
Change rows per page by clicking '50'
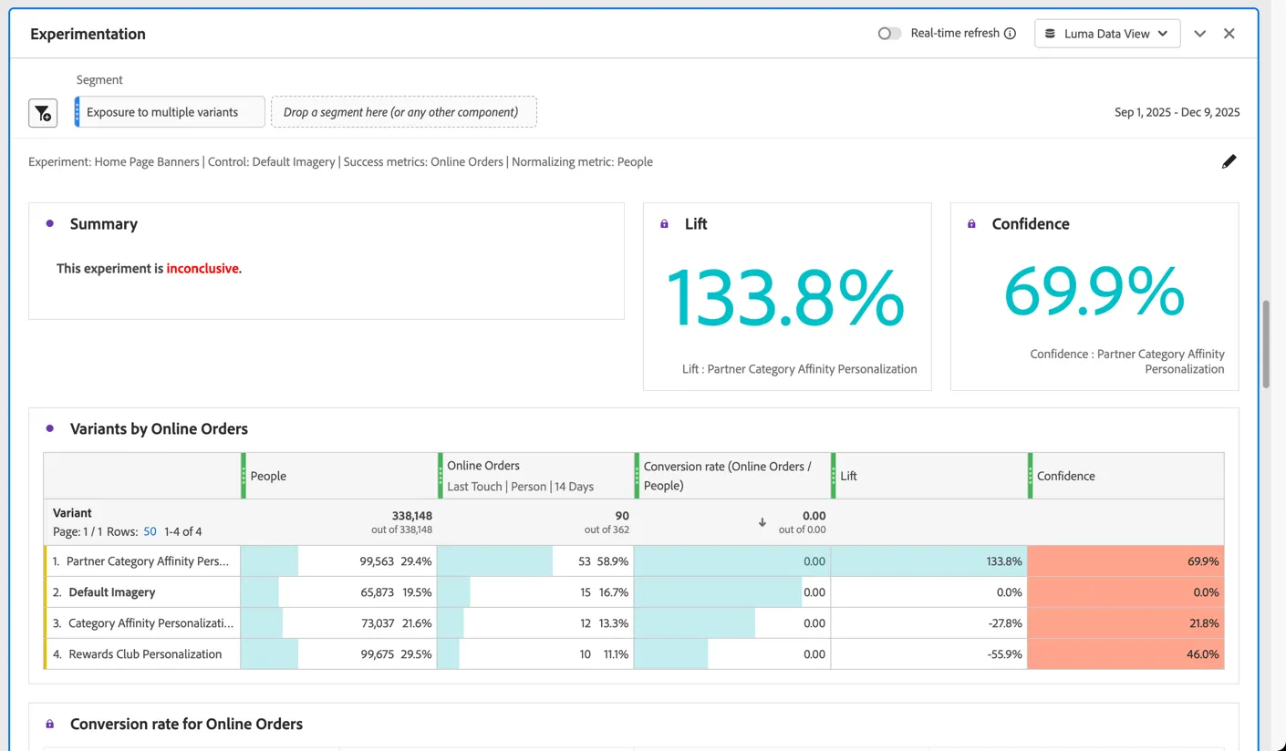(x=150, y=531)
